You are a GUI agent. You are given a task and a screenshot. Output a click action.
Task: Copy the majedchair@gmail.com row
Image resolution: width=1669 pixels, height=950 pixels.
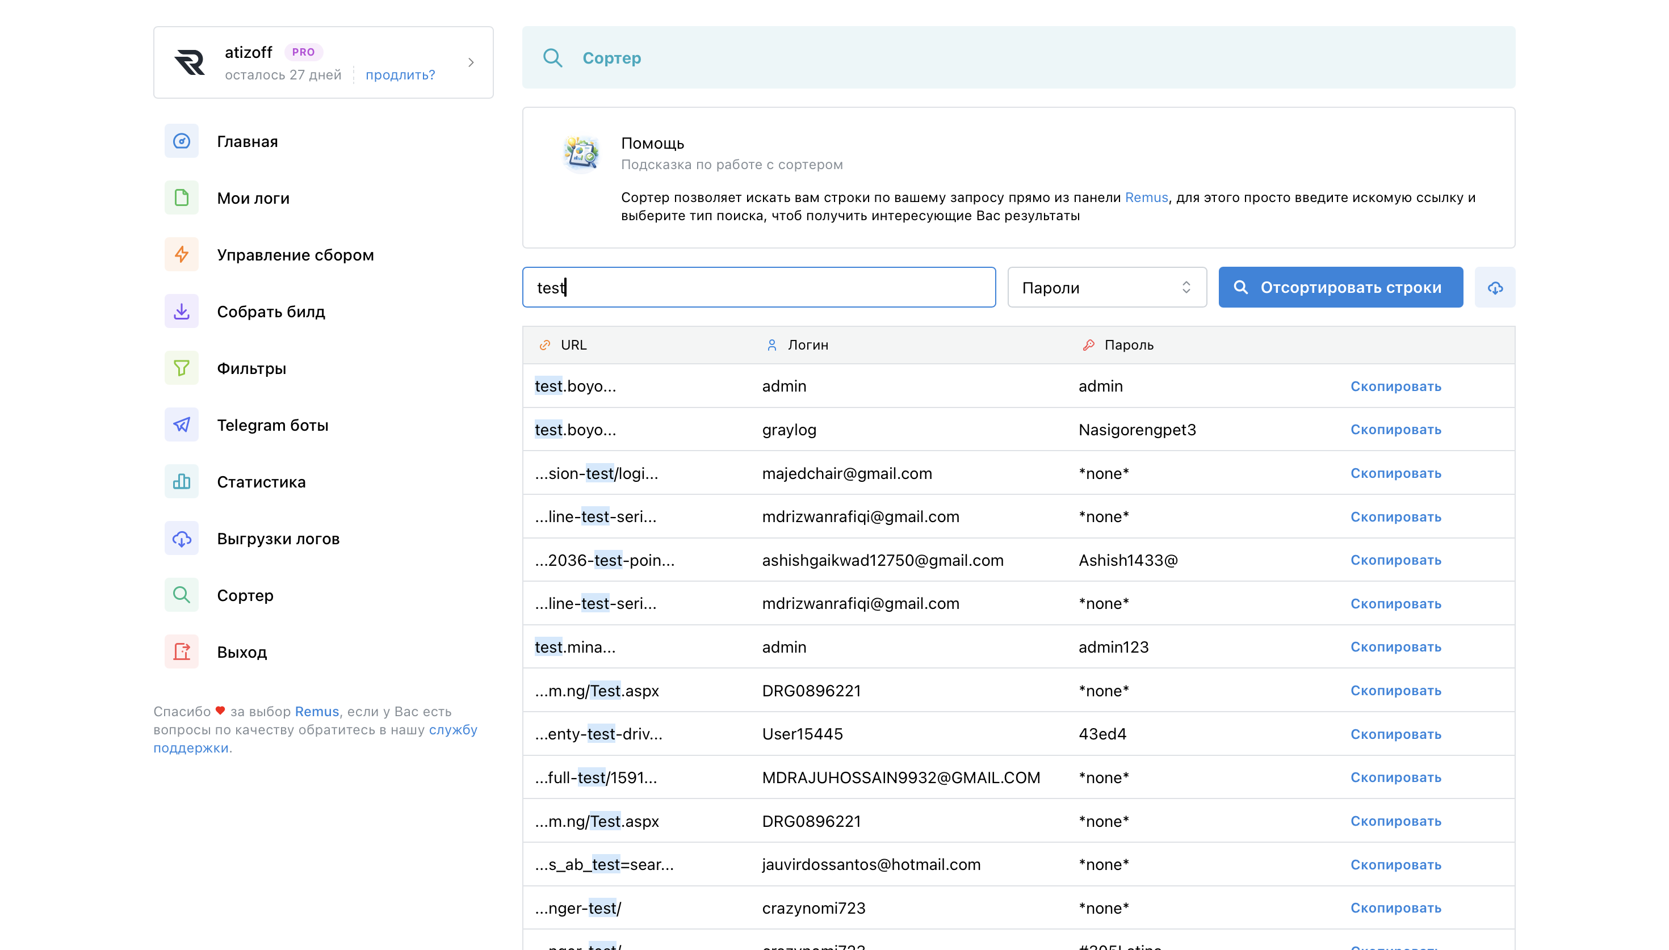click(1395, 473)
